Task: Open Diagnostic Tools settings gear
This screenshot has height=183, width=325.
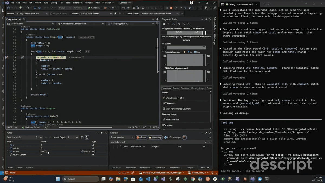Action: [164, 24]
